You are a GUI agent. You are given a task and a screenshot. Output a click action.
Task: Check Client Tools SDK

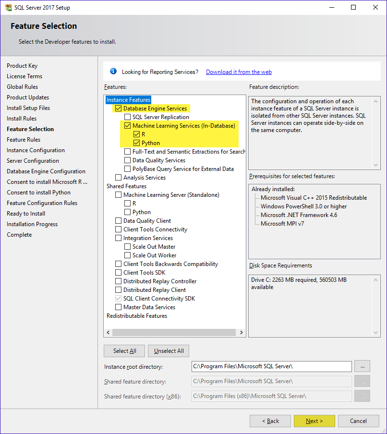118,272
